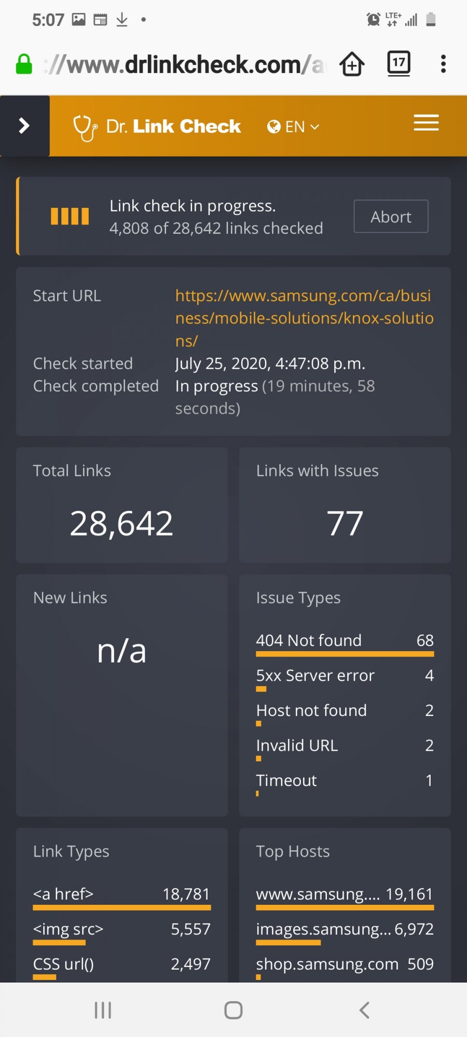This screenshot has width=467, height=1037.
Task: Open the browser three-dot overflow menu
Action: (x=443, y=64)
